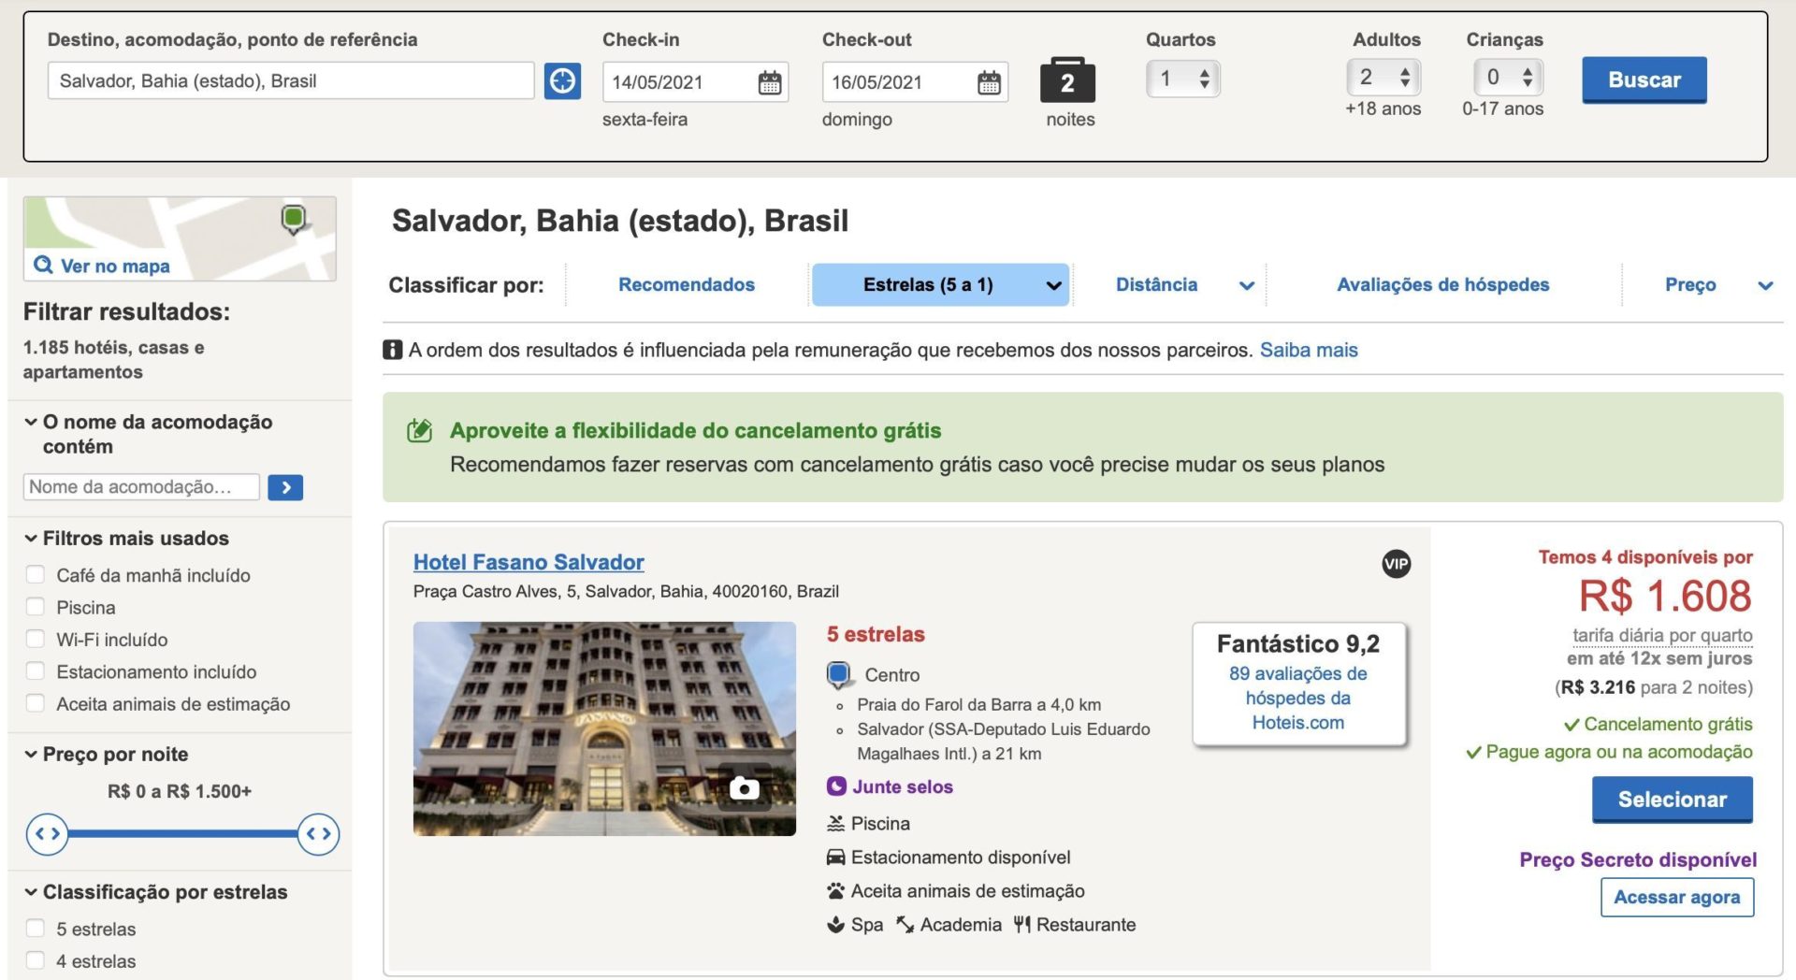Viewport: 1796px width, 980px height.
Task: Check the 4 estrelas rating filter
Action: click(36, 960)
